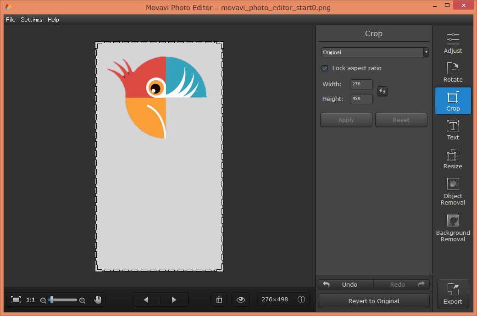Click the Width input field
The height and width of the screenshot is (316, 477).
click(361, 84)
